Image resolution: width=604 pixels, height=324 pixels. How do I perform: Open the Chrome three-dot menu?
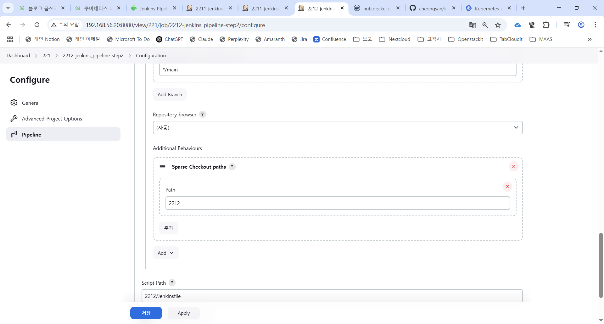pyautogui.click(x=595, y=25)
